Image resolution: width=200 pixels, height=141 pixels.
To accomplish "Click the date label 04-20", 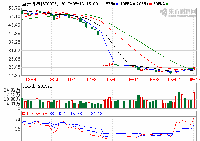I will tap(93, 80).
